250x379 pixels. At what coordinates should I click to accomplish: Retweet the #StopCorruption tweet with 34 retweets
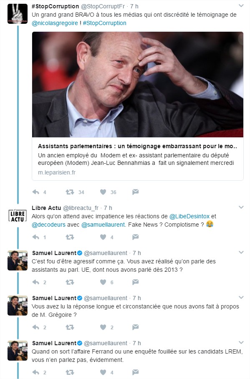[x=70, y=192]
